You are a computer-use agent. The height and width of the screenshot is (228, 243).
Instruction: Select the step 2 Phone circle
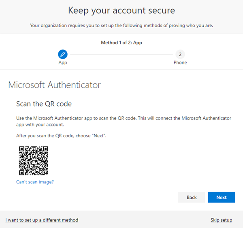coord(180,54)
